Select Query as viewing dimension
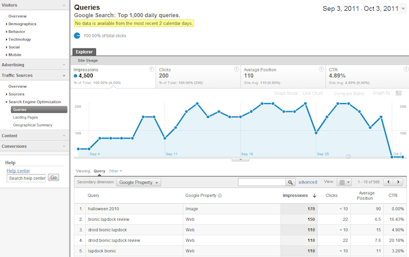This screenshot has width=409, height=257. click(100, 171)
